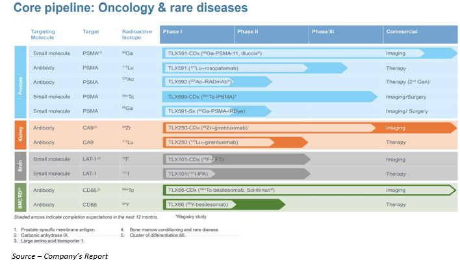Image resolution: width=460 pixels, height=264 pixels.
Task: Click the Brain category side label
Action: coord(20,166)
